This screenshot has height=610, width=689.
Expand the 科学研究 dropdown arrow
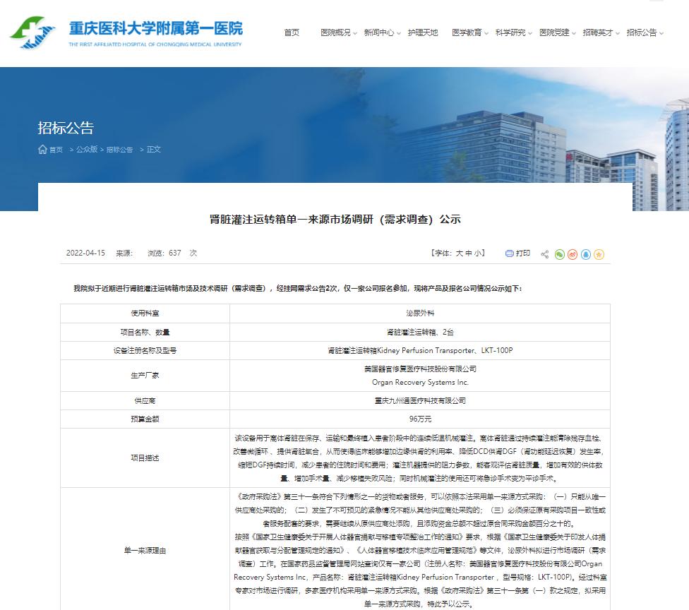(530, 33)
